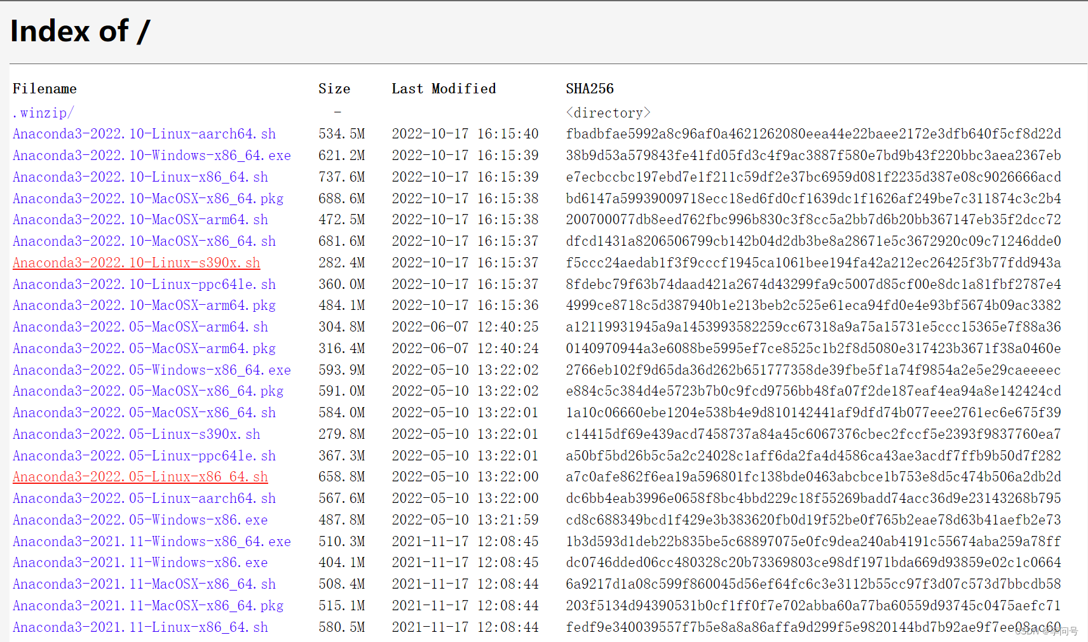
Task: Click the hash beginning e7ecbccbc197ebd7
Action: pos(813,177)
